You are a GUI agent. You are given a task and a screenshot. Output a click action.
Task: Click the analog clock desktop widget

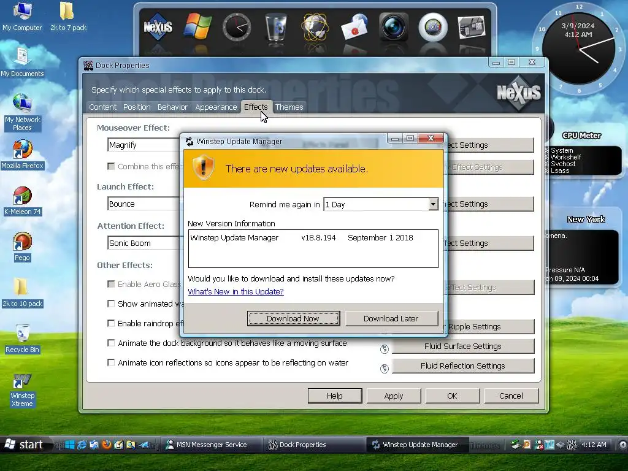579,48
